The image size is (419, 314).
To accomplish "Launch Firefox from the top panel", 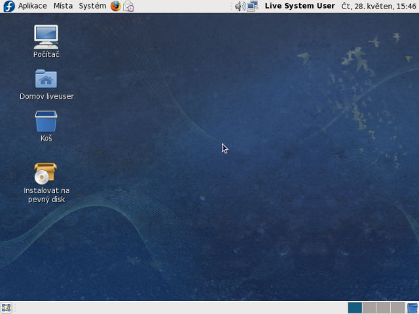I will (x=116, y=6).
